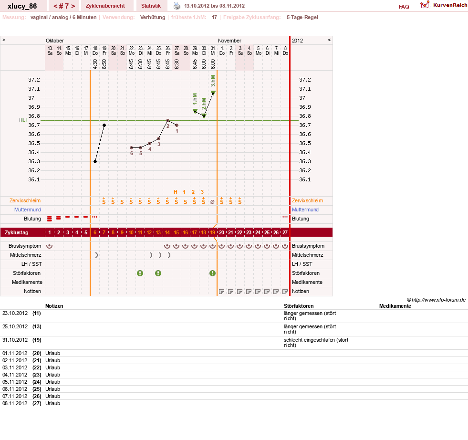Viewport: 468px width, 440px height.
Task: Click the 36.3 temperature point on October 18
Action: coord(95,161)
